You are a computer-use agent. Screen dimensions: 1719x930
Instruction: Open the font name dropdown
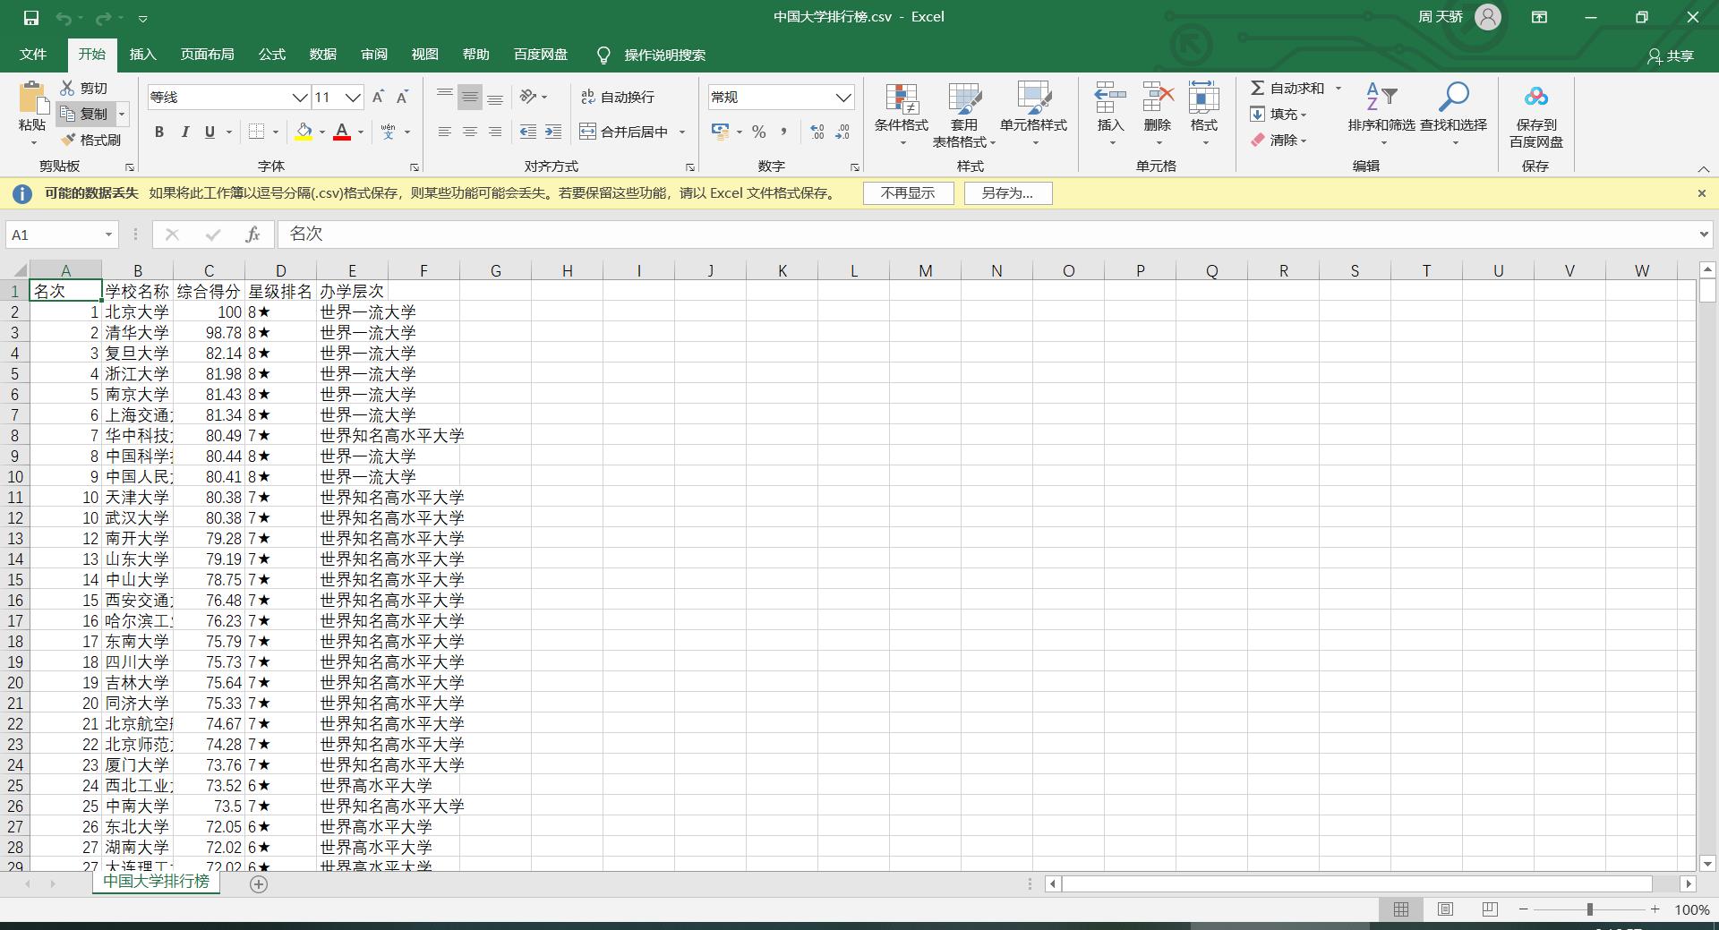pyautogui.click(x=300, y=97)
